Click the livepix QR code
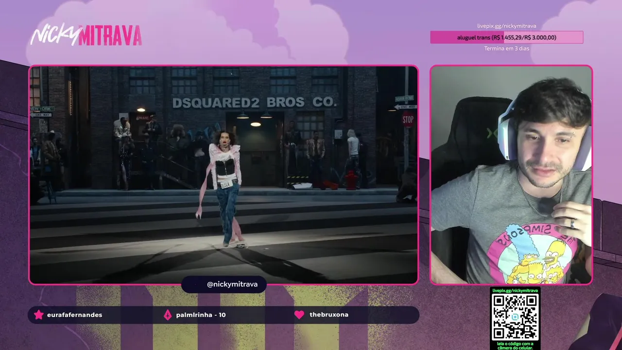This screenshot has height=350, width=622. coord(515,317)
